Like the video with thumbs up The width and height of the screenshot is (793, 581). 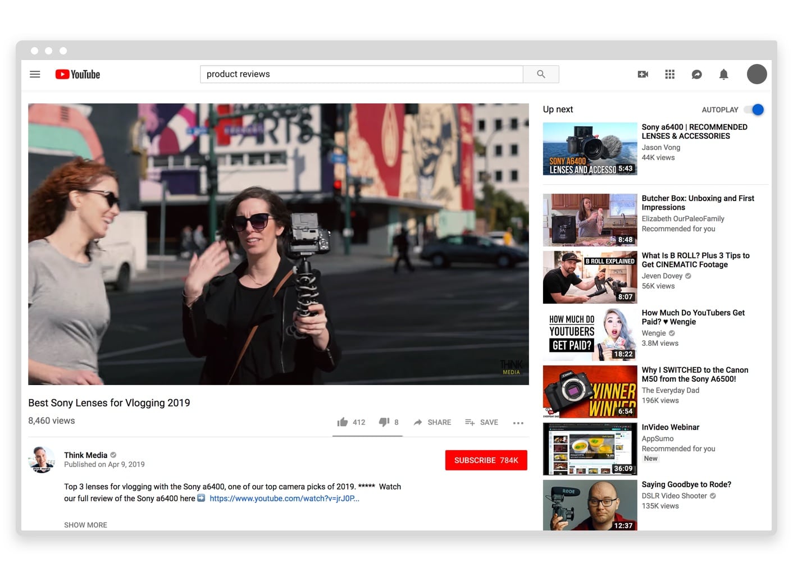343,422
